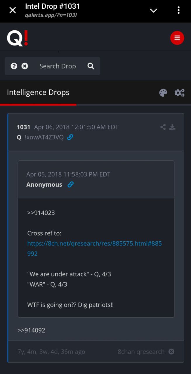This screenshot has width=191, height=374.
Task: Click the magnifying glass search icon
Action: click(91, 66)
